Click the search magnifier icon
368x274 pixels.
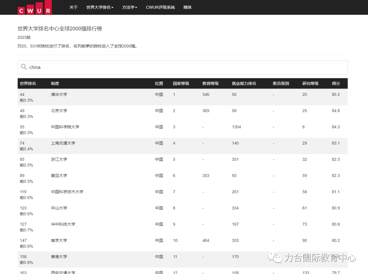pos(24,67)
